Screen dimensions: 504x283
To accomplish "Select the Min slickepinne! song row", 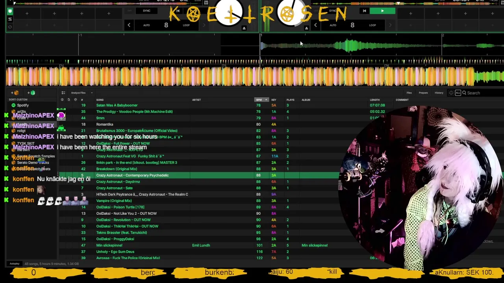I will (x=109, y=245).
